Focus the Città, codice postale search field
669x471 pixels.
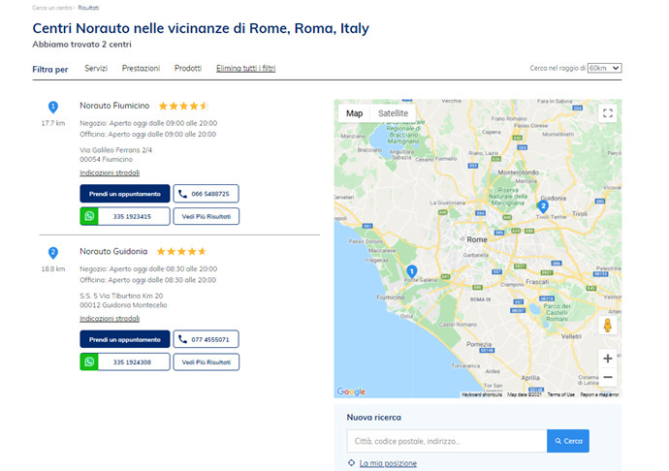[x=447, y=441]
